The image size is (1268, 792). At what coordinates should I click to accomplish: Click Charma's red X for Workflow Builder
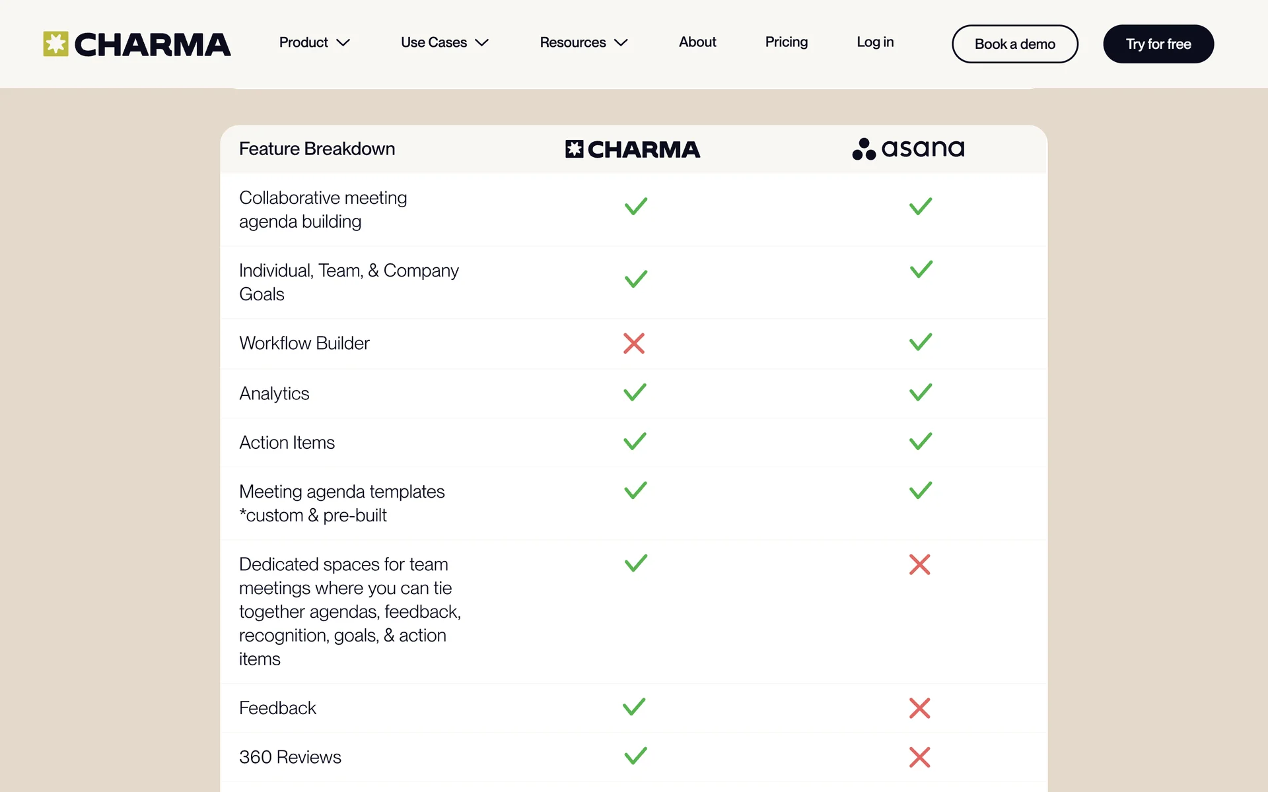tap(634, 343)
